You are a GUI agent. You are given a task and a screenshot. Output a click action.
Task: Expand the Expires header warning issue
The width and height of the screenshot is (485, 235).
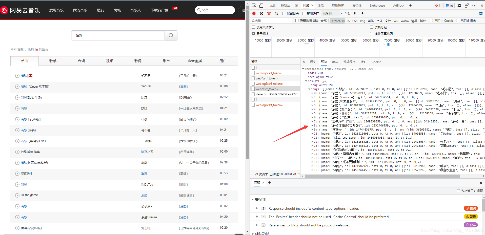257,217
